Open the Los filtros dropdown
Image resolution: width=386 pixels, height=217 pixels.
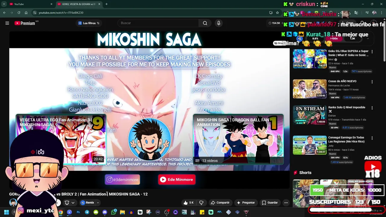coord(89,23)
